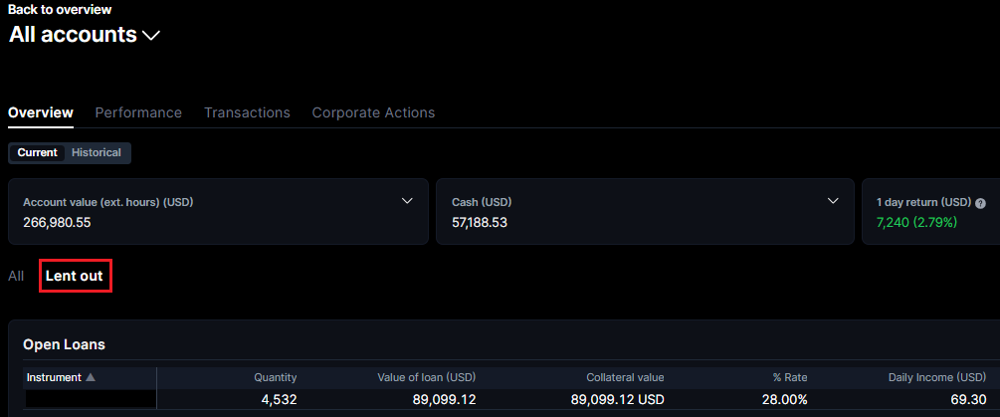Expand the Cash (USD) card chevron

[x=834, y=201]
